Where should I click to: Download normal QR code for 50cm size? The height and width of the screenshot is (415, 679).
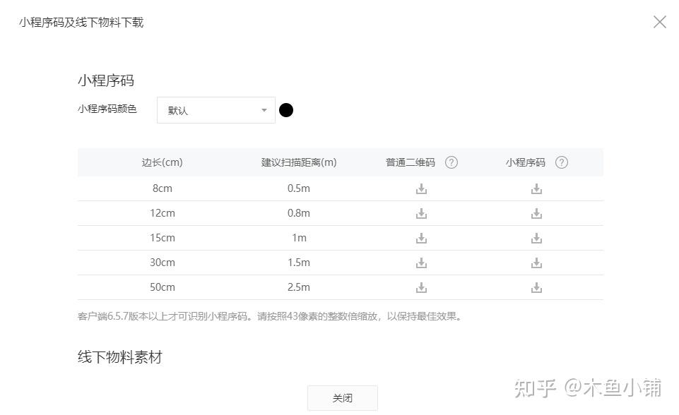(421, 287)
